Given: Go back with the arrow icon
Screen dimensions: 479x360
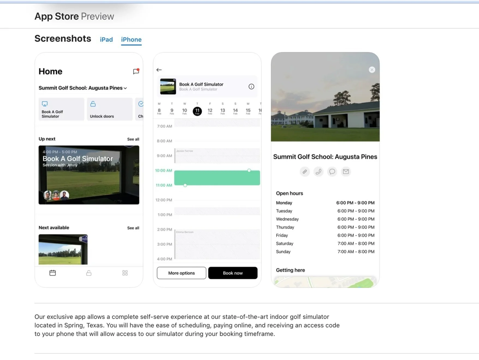Looking at the screenshot, I should click(159, 70).
